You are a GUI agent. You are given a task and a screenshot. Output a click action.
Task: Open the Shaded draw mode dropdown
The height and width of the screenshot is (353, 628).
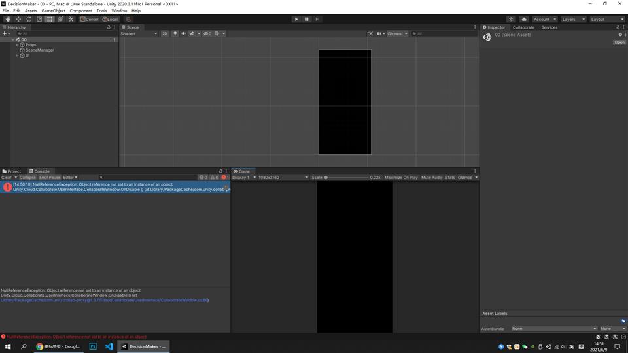[139, 33]
